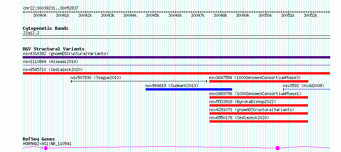Select the red nsv4291071 variant bar

tap(259, 113)
